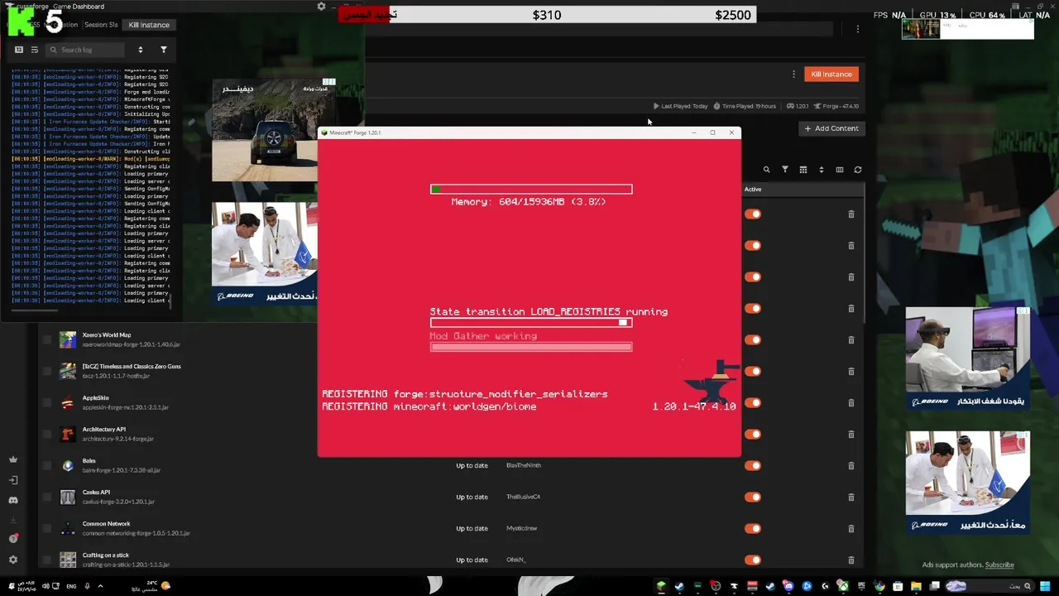
Task: Disable the second mod's Active toggle
Action: pos(753,246)
